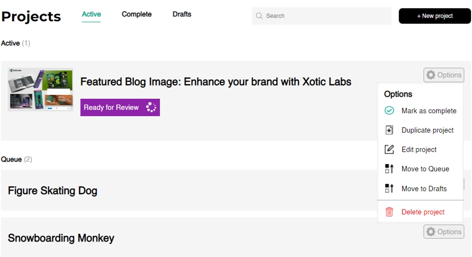Click the Edit project pencil icon
Image resolution: width=472 pixels, height=257 pixels.
pyautogui.click(x=389, y=149)
